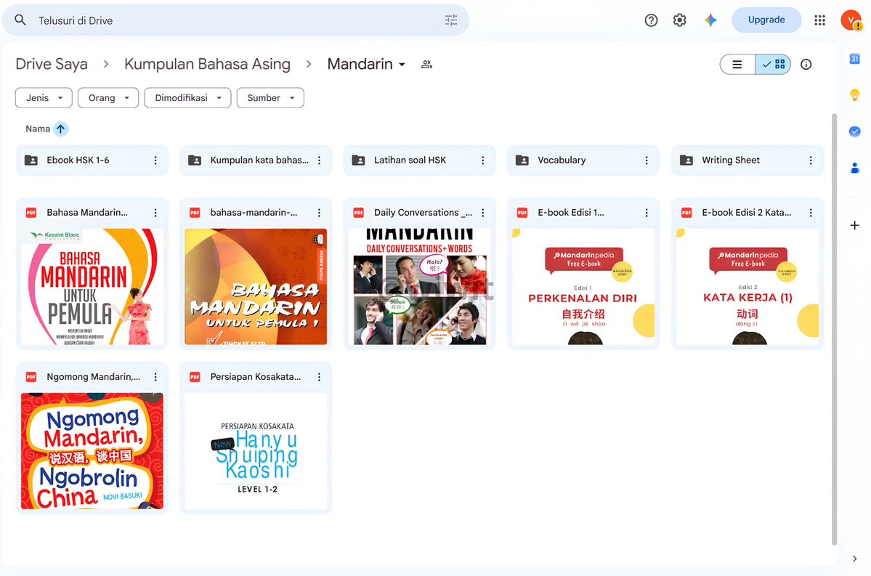Open Google Tasks side panel icon
Viewport: 871px width, 576px height.
[x=854, y=131]
